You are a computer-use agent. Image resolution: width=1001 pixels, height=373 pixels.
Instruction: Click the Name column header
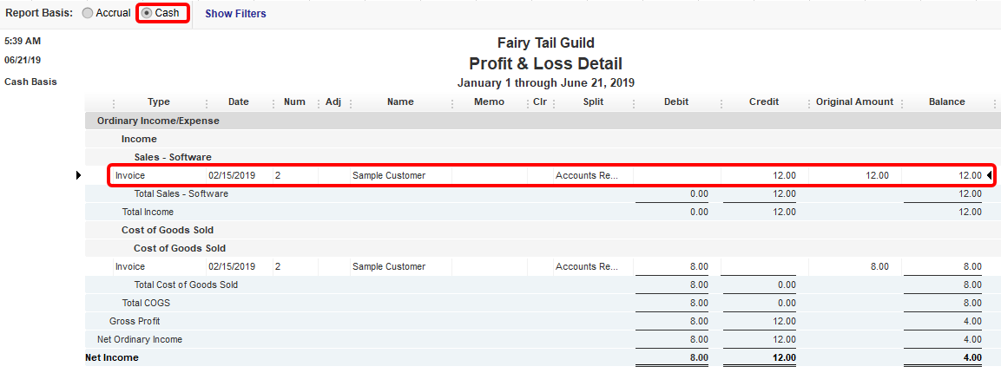pos(400,101)
